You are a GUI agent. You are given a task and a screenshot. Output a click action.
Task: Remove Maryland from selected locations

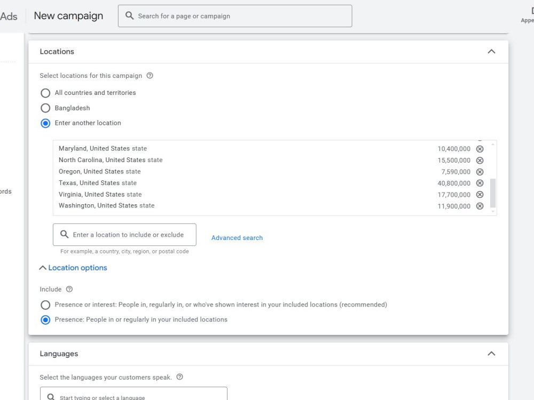click(480, 149)
